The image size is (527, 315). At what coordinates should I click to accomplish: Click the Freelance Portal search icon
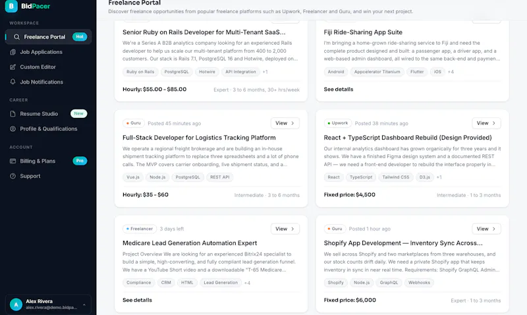[16, 37]
